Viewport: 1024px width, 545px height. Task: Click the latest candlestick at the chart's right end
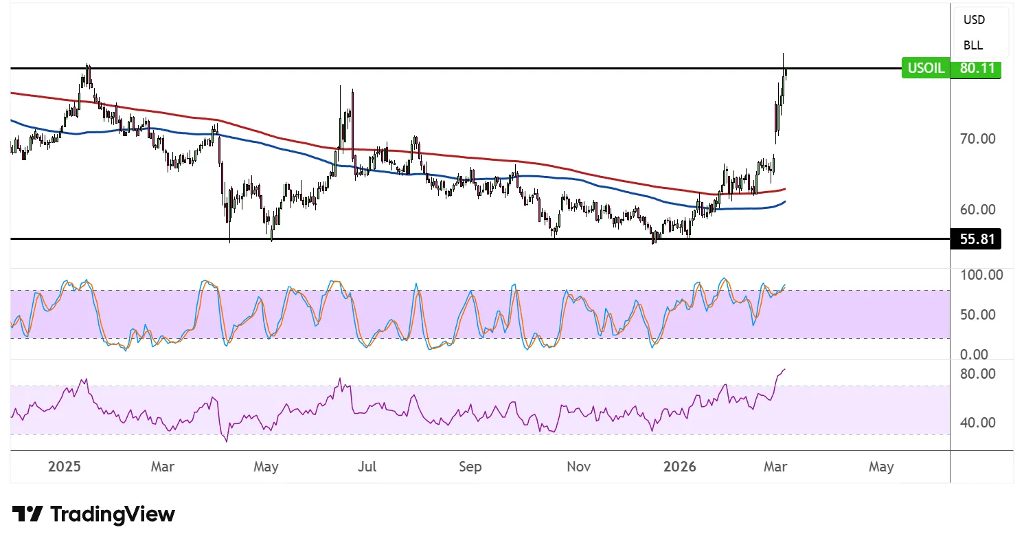(785, 70)
